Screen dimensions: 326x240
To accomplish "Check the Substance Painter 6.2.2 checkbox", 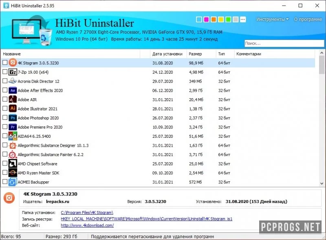I will pos(5,154).
